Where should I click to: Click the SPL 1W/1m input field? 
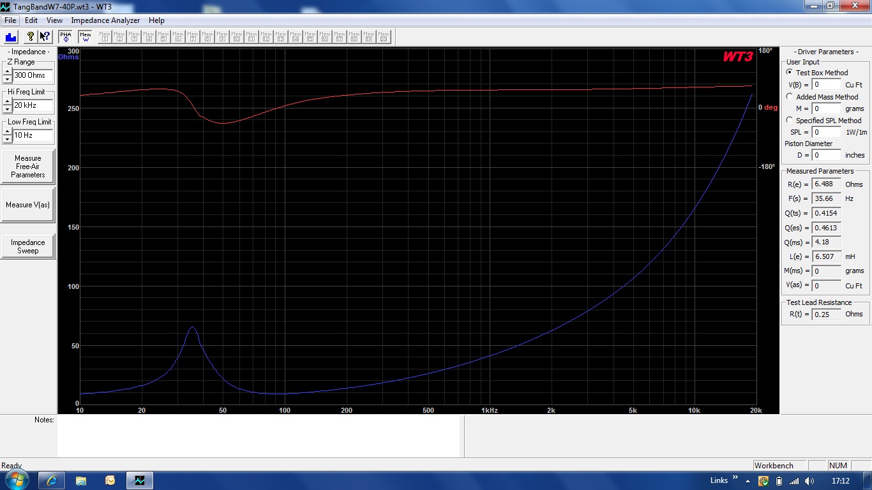[x=827, y=132]
